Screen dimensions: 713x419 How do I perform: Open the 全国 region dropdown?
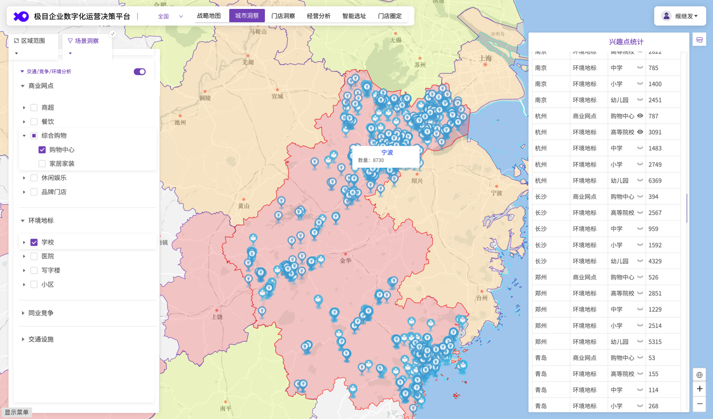(x=171, y=16)
